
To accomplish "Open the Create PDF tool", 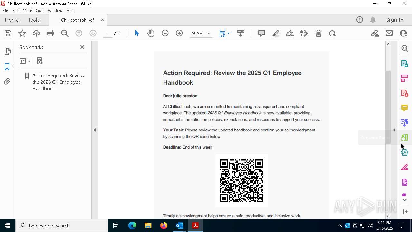I will (405, 93).
